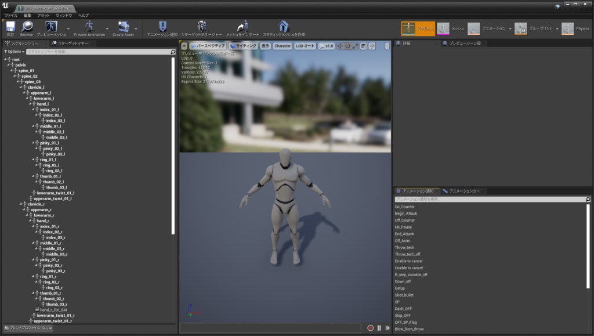Click the search magnifier in animation notify search
The image size is (594, 336).
click(x=588, y=199)
